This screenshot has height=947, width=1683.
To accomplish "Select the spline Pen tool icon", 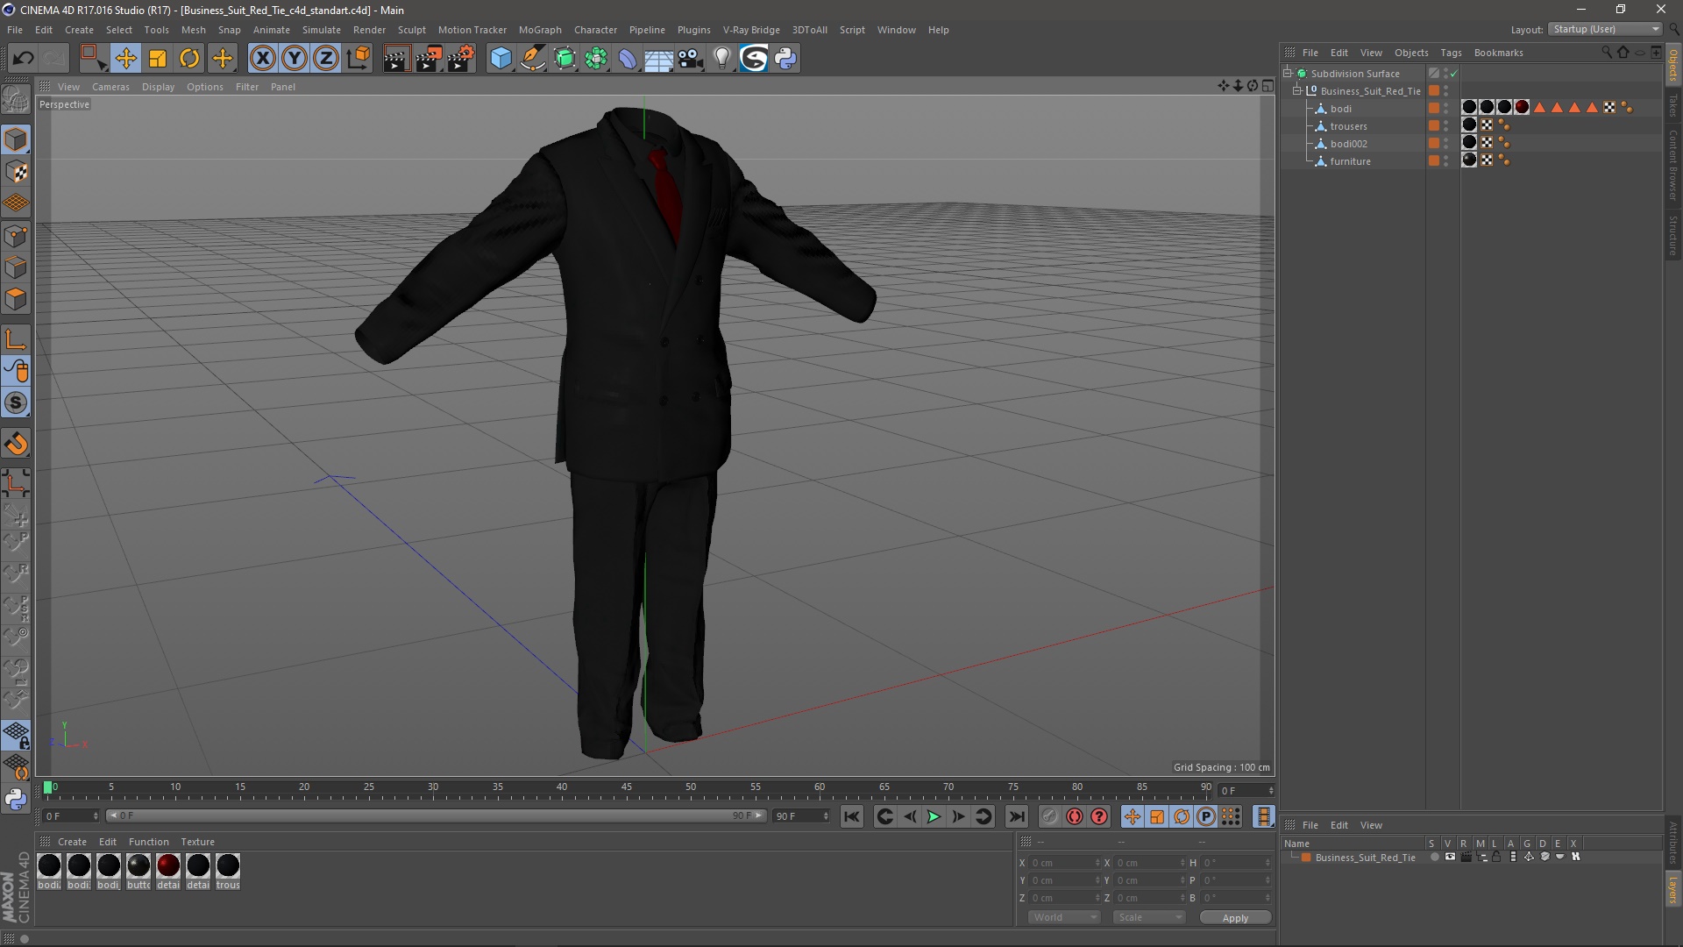I will pos(533,59).
